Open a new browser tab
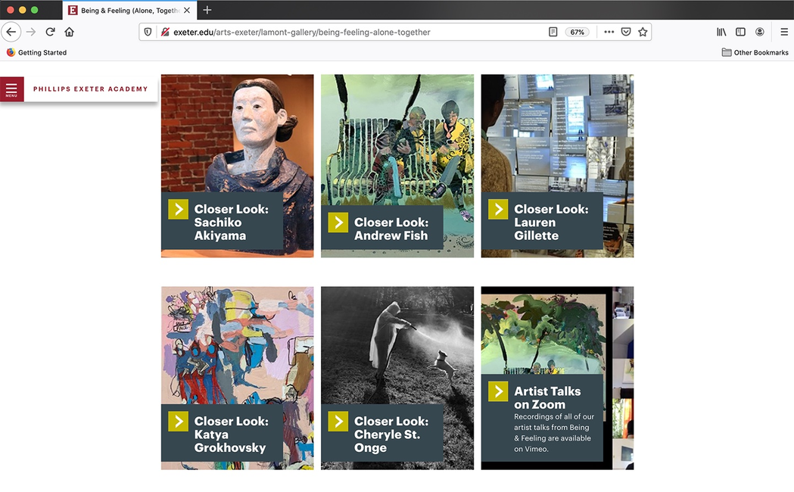Screen dimensions: 794x492 point(207,10)
